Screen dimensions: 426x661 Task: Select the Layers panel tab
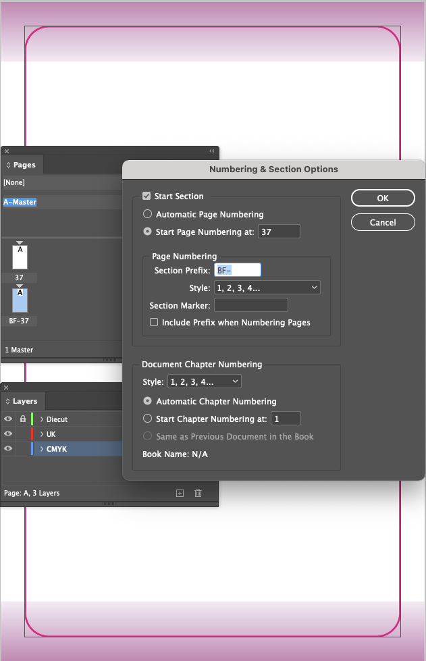click(23, 401)
